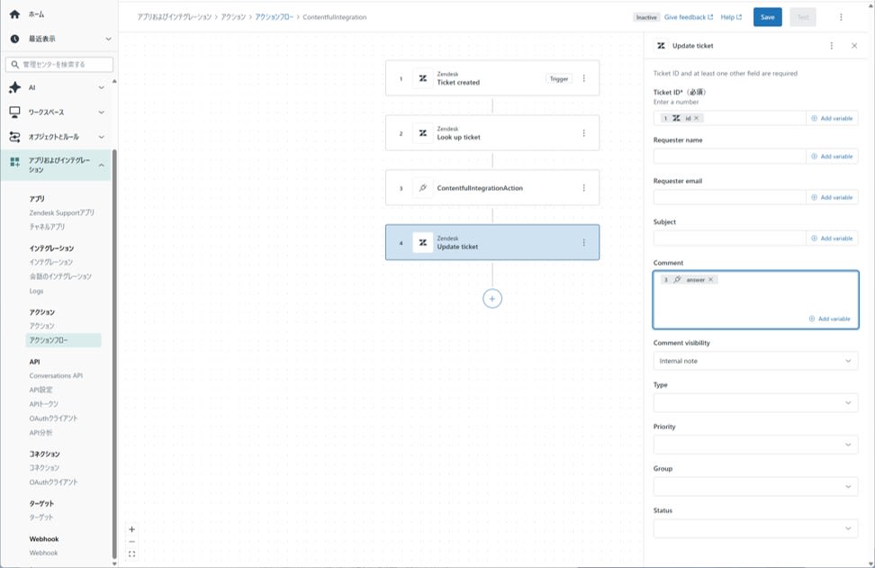Open options menu of Ticket created step
This screenshot has height=568, width=875.
click(584, 78)
